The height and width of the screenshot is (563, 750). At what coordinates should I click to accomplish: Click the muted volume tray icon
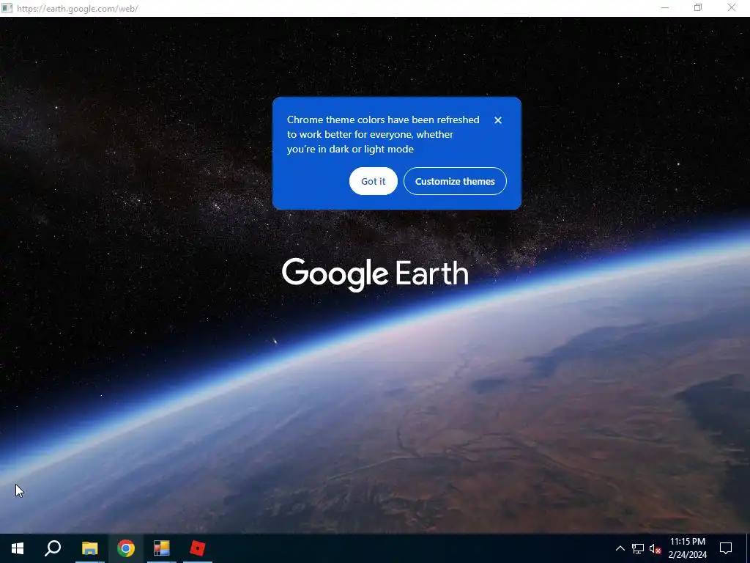[x=655, y=548]
